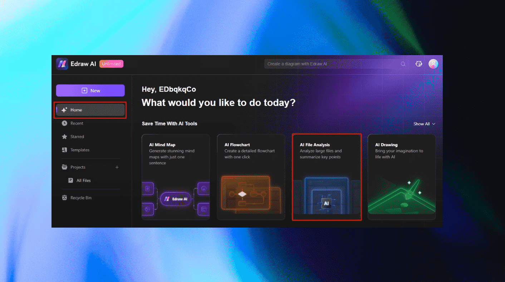
Task: Click the Save Time With AI Tools heading
Action: click(170, 123)
